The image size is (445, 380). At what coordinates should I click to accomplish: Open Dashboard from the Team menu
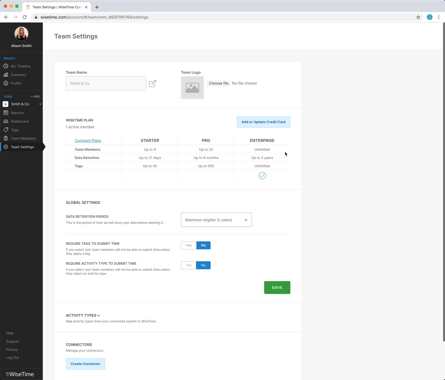[x=20, y=121]
